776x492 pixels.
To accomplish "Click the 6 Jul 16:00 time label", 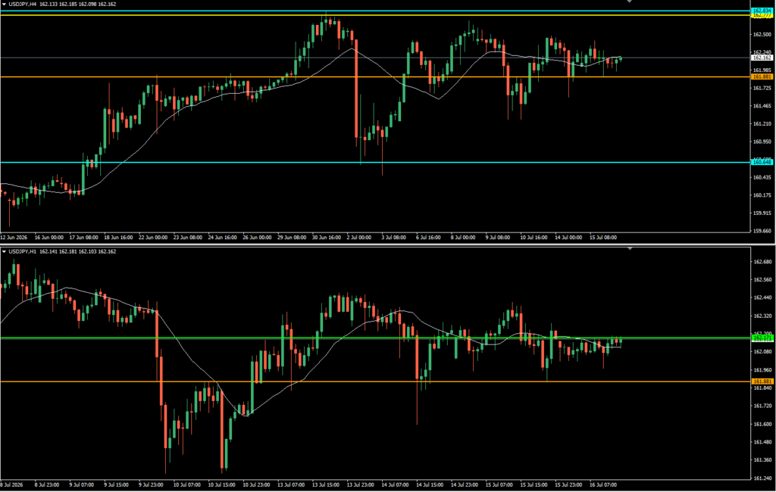I will pyautogui.click(x=428, y=238).
